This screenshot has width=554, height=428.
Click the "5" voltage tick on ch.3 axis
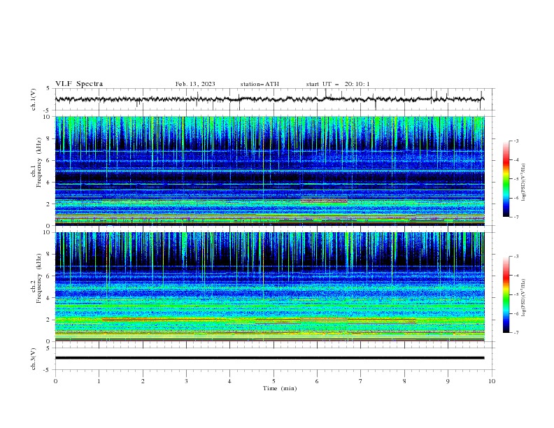coord(48,348)
